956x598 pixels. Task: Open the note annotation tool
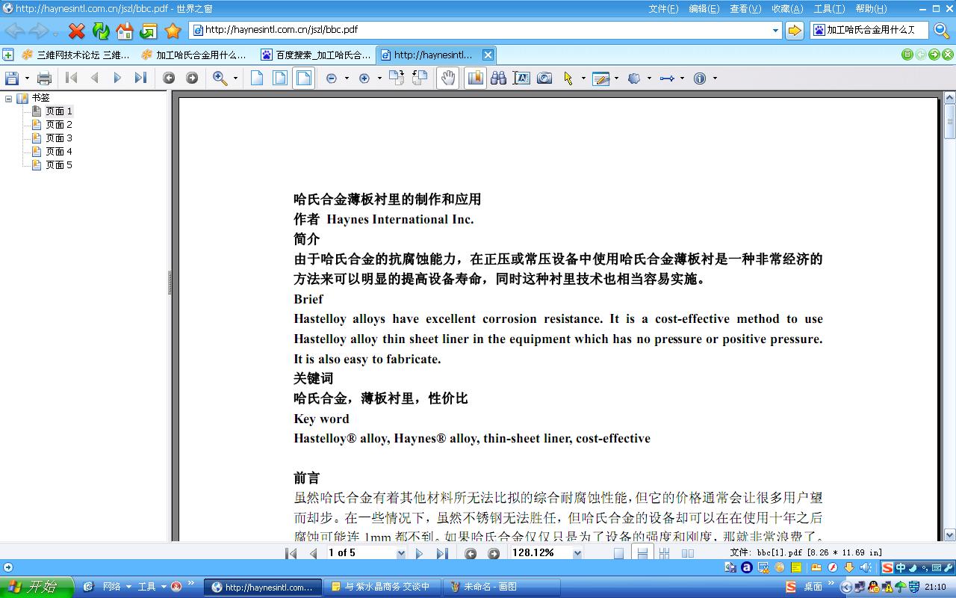click(601, 78)
